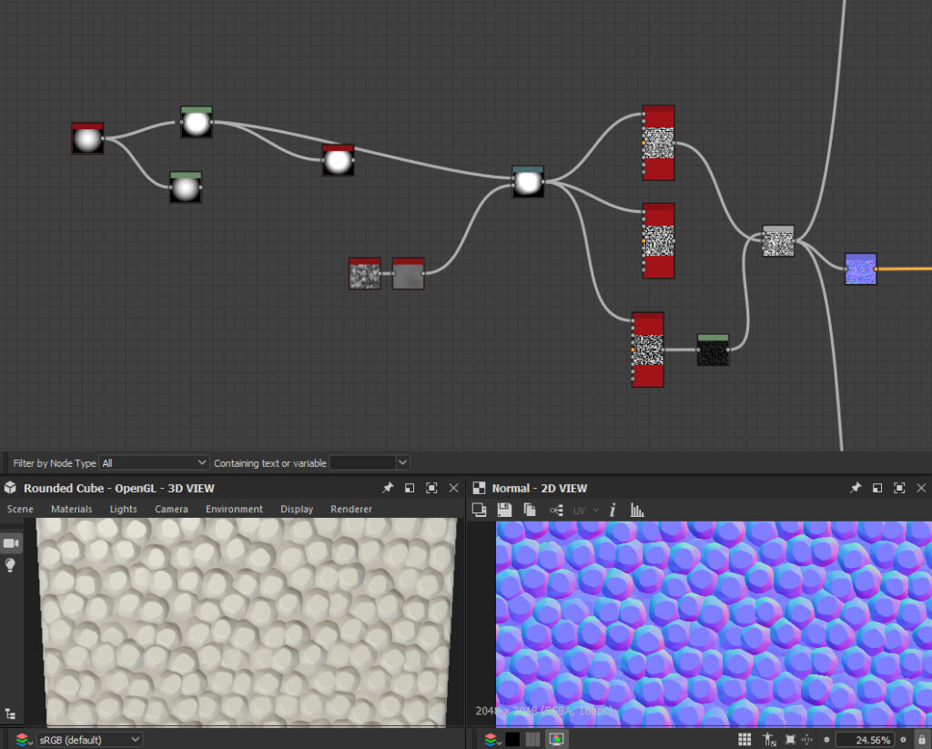Toggle the zoom lock icon
The height and width of the screenshot is (749, 932).
click(922, 740)
